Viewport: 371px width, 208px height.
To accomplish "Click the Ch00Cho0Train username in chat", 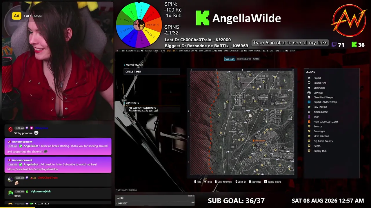I will click(x=48, y=178).
